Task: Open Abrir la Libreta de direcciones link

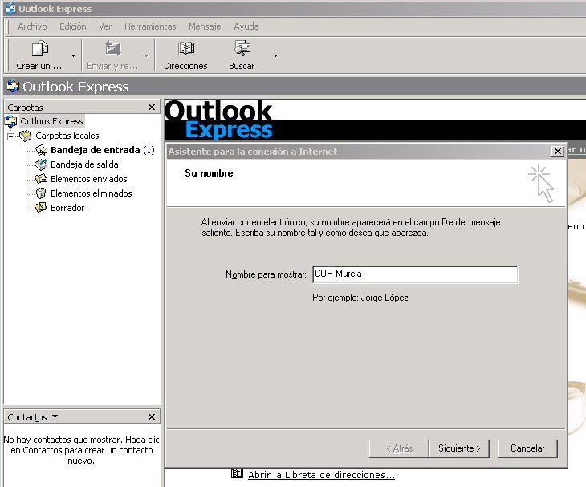Action: 321,475
